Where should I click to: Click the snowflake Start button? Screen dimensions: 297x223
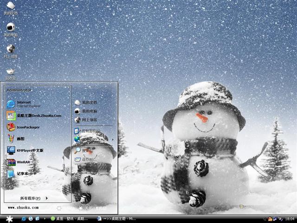(x=9, y=219)
